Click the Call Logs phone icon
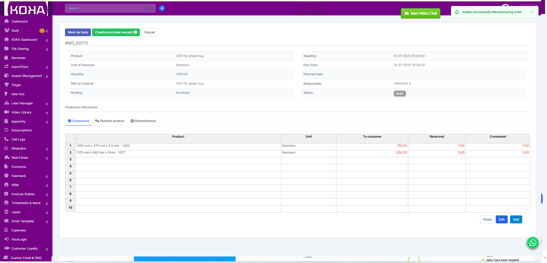Screen dimensions: 547x263 [x=6, y=139]
